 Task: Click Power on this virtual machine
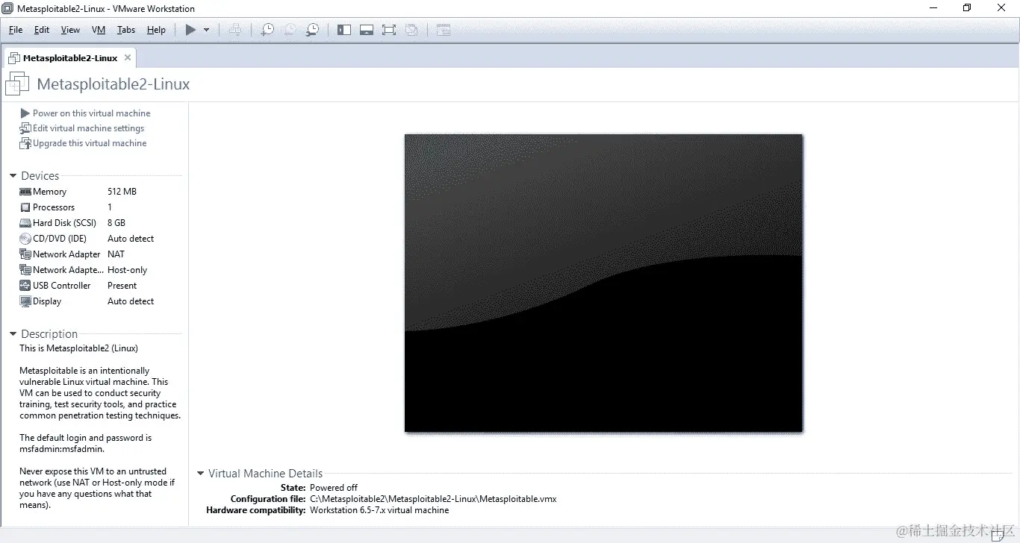pyautogui.click(x=92, y=113)
